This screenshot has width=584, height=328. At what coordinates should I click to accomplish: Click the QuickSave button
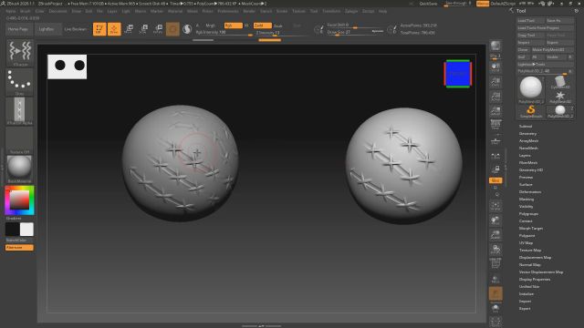coord(428,4)
